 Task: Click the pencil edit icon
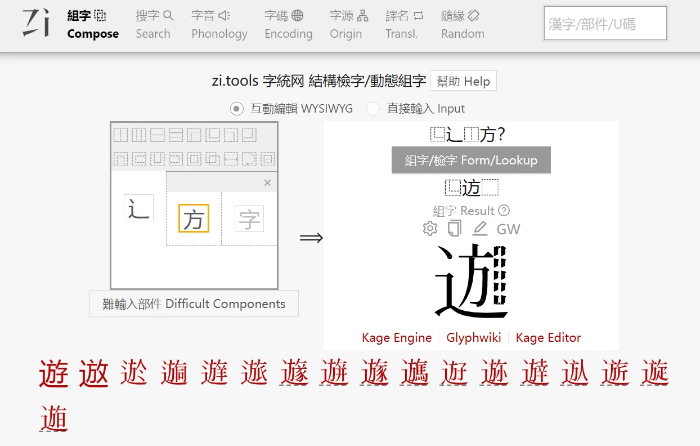click(480, 229)
